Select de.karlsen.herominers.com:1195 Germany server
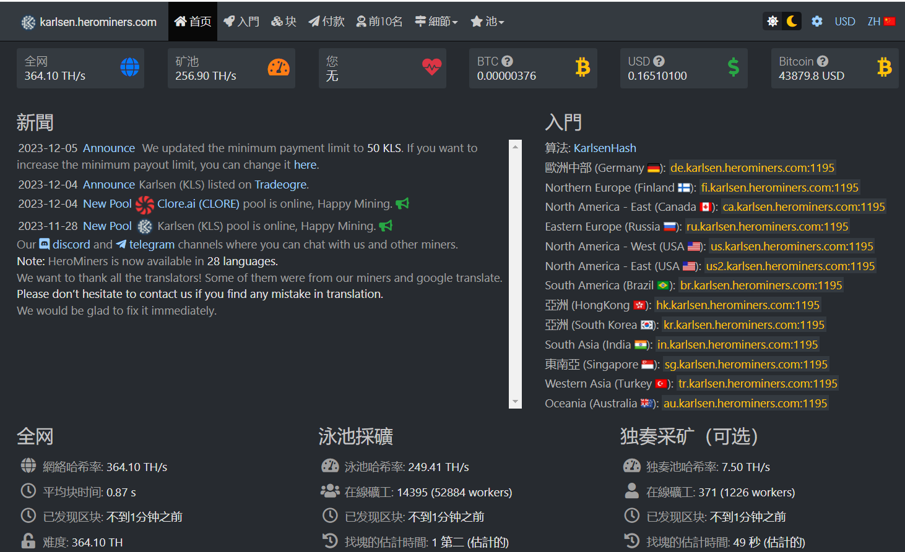 click(x=752, y=168)
